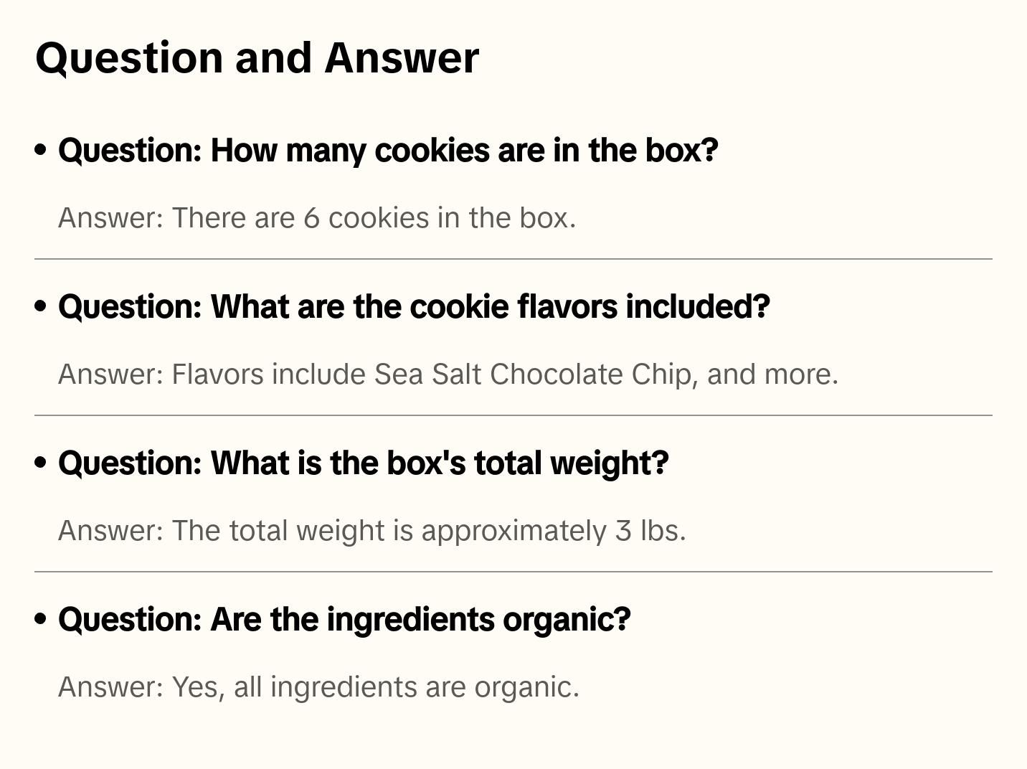Click the divider line below the cookies count answer
This screenshot has height=769, width=1027.
pyautogui.click(x=513, y=259)
